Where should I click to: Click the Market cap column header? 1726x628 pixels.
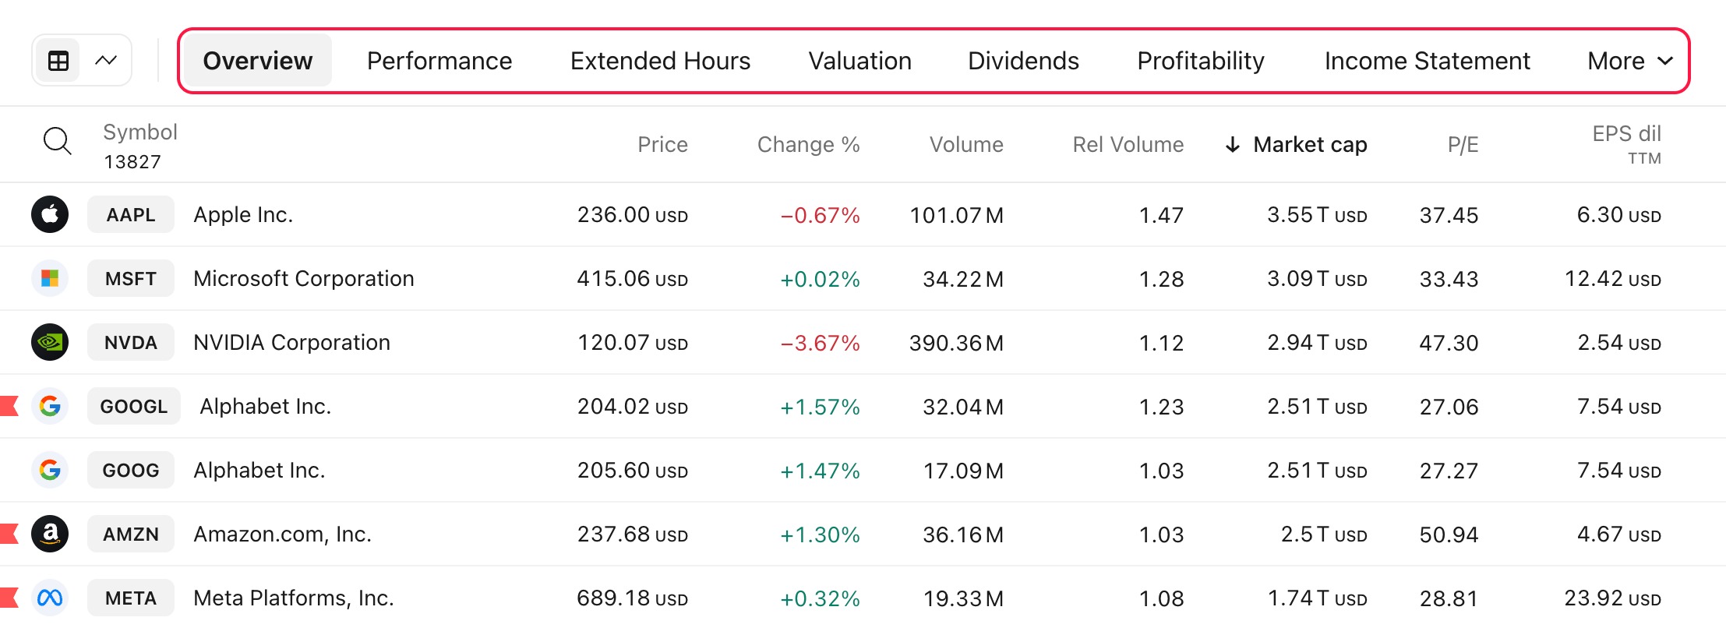point(1310,145)
